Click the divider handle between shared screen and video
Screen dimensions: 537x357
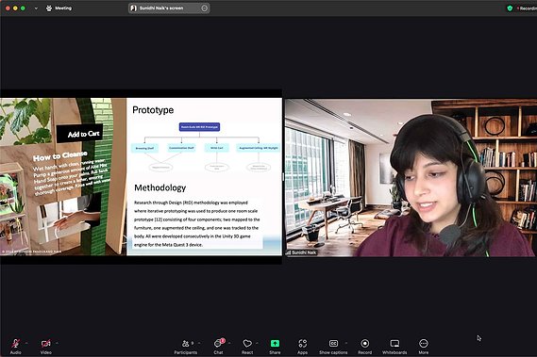click(283, 177)
